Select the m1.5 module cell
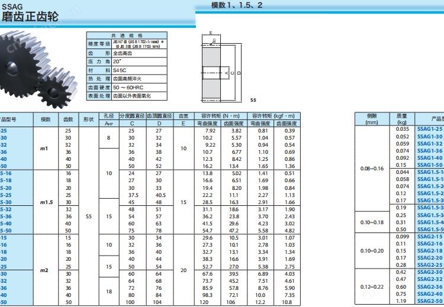This screenshot has width=444, height=307. [x=46, y=202]
